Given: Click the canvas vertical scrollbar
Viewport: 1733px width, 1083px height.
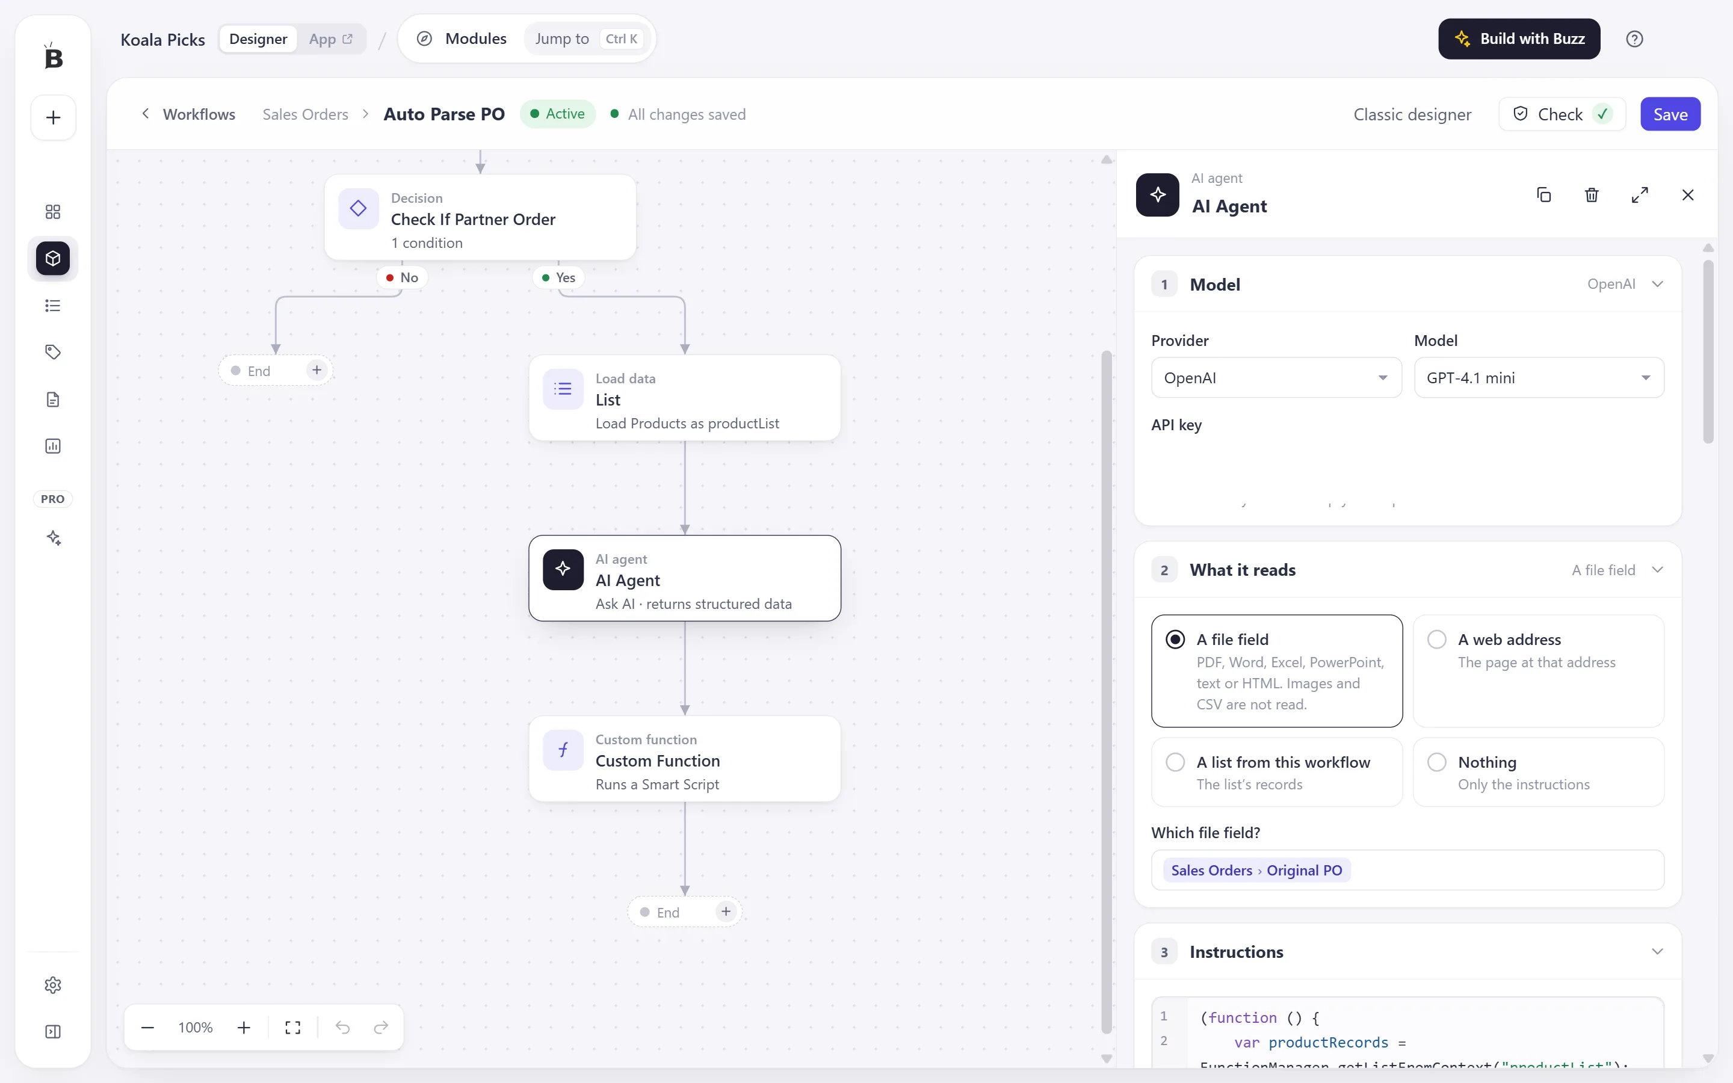Looking at the screenshot, I should (1107, 692).
